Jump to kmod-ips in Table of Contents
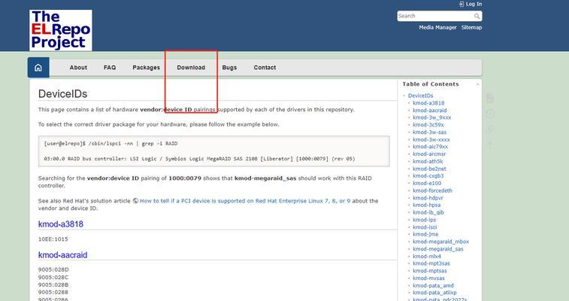This screenshot has width=569, height=301. coord(425,220)
